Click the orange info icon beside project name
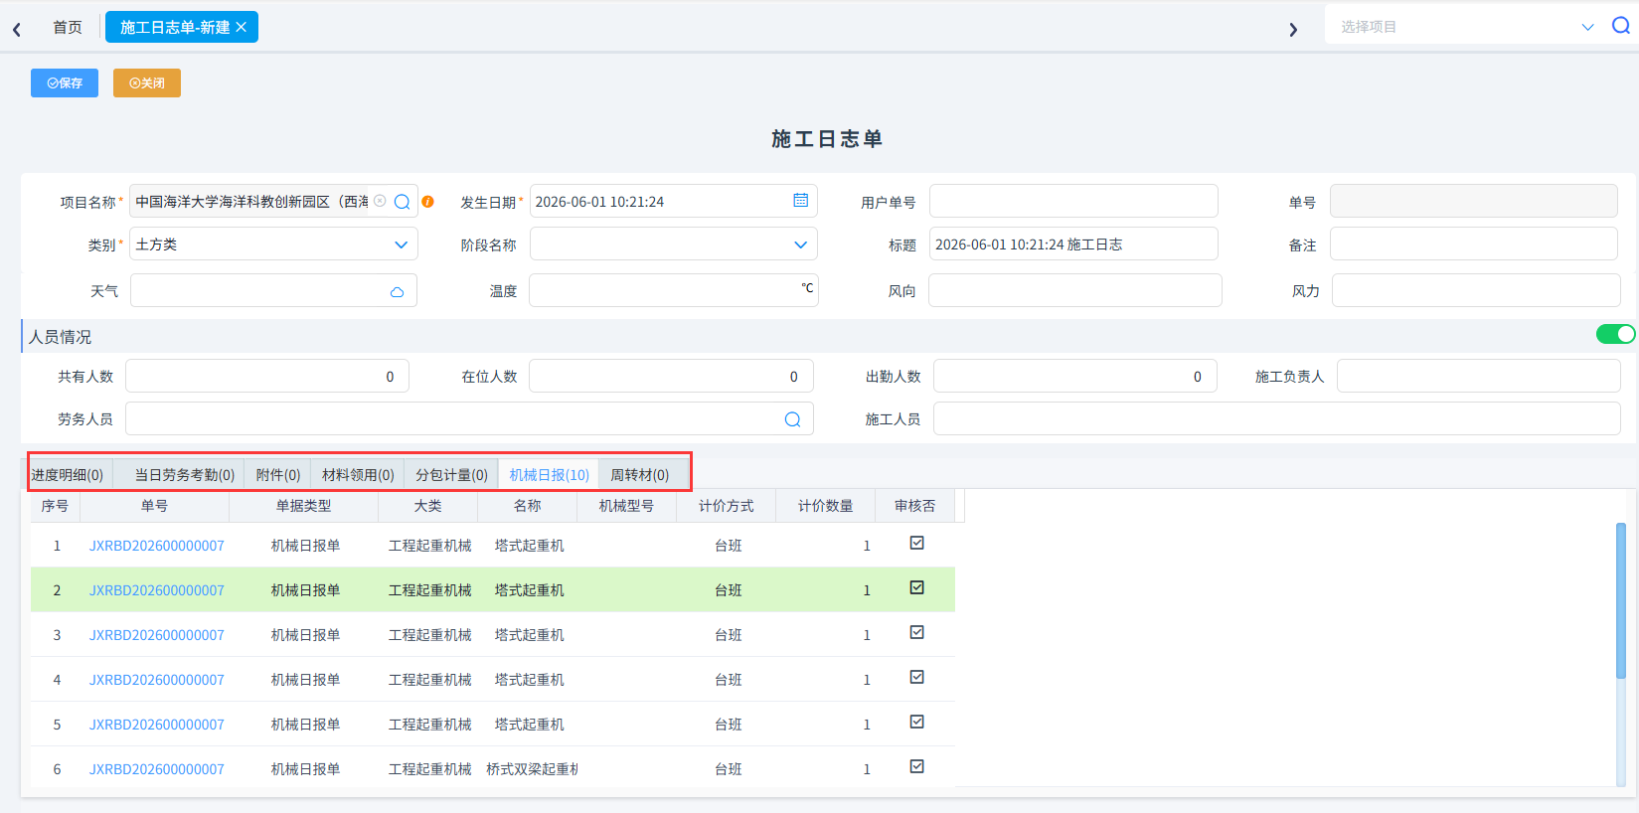The height and width of the screenshot is (813, 1639). pos(428,202)
